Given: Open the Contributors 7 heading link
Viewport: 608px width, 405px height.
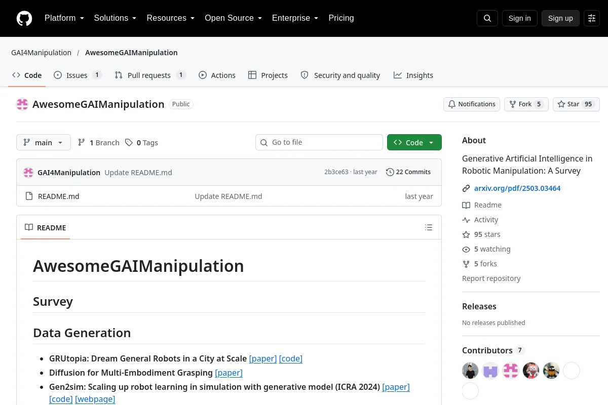Looking at the screenshot, I should 493,350.
